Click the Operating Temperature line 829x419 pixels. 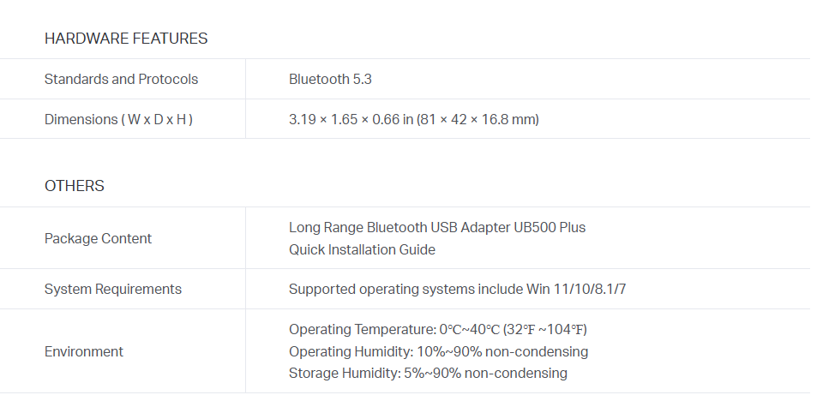pos(438,329)
